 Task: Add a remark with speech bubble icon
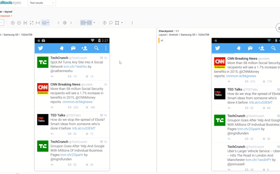[111, 23]
